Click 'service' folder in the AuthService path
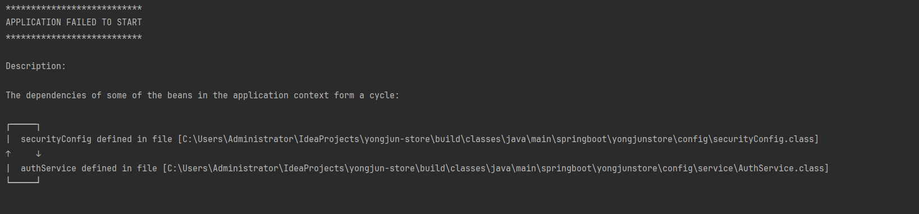 pyautogui.click(x=715, y=169)
